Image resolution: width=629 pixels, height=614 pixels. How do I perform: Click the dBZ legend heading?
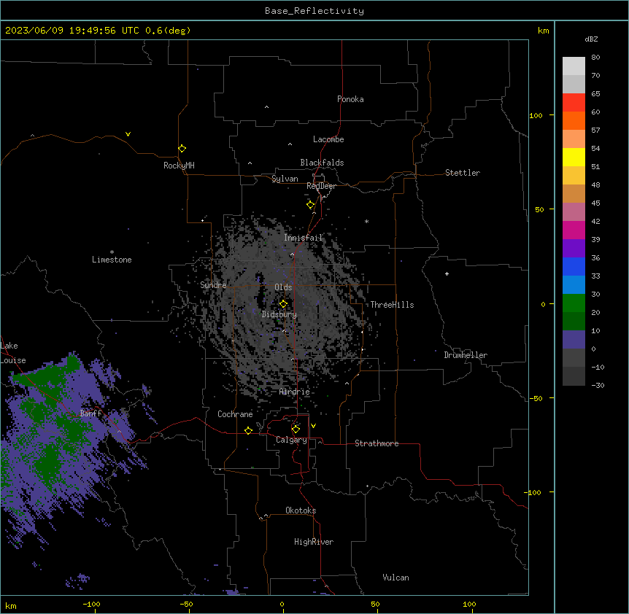591,39
